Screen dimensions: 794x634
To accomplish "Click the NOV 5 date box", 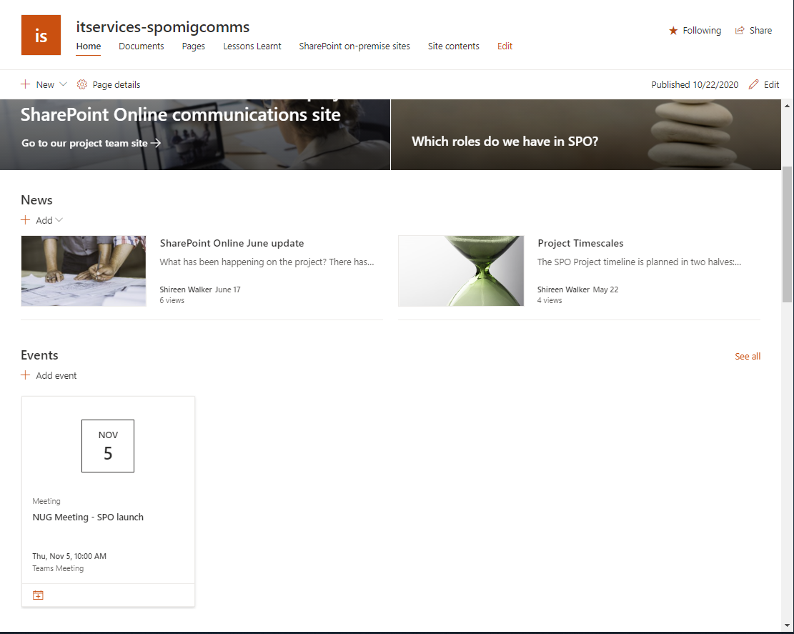I will (108, 445).
